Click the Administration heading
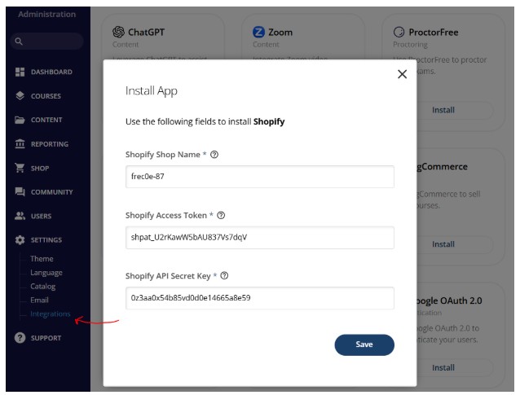The height and width of the screenshot is (395, 520). [x=46, y=14]
